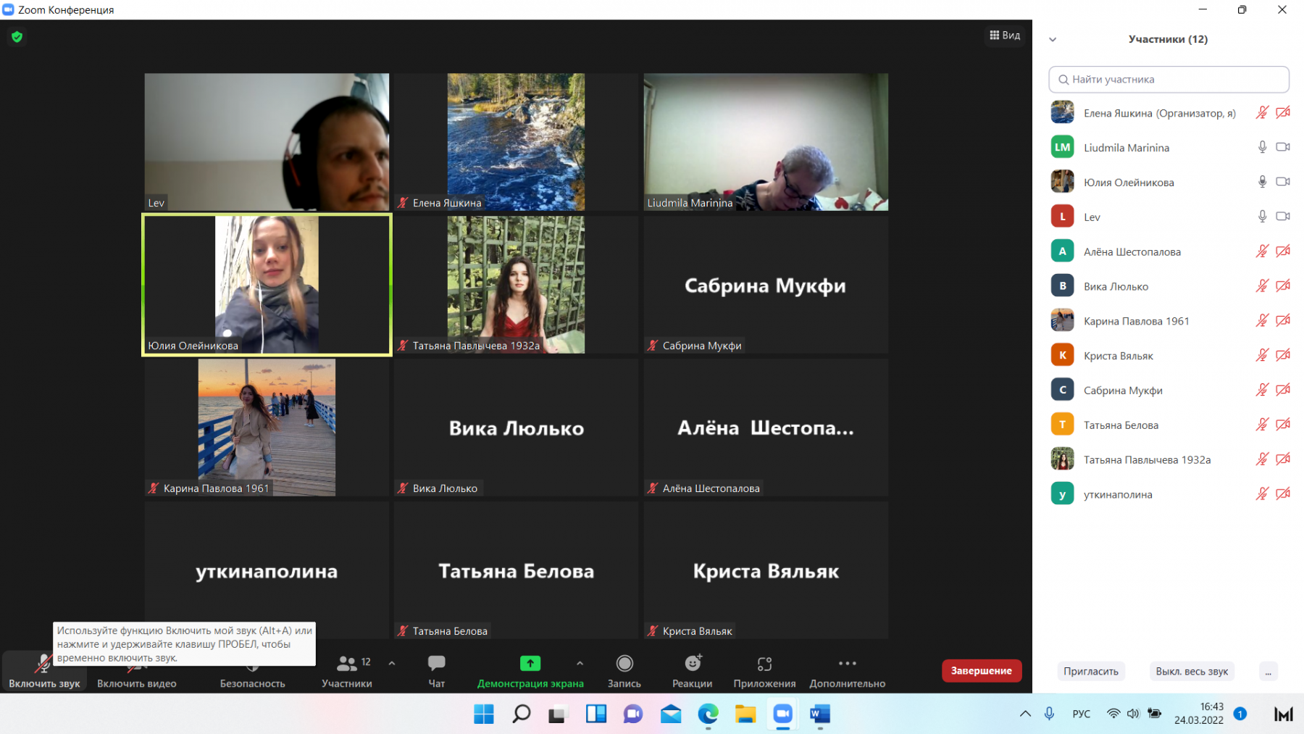The height and width of the screenshot is (734, 1304).
Task: Select Liudmila Marinina video tile
Action: (x=766, y=142)
